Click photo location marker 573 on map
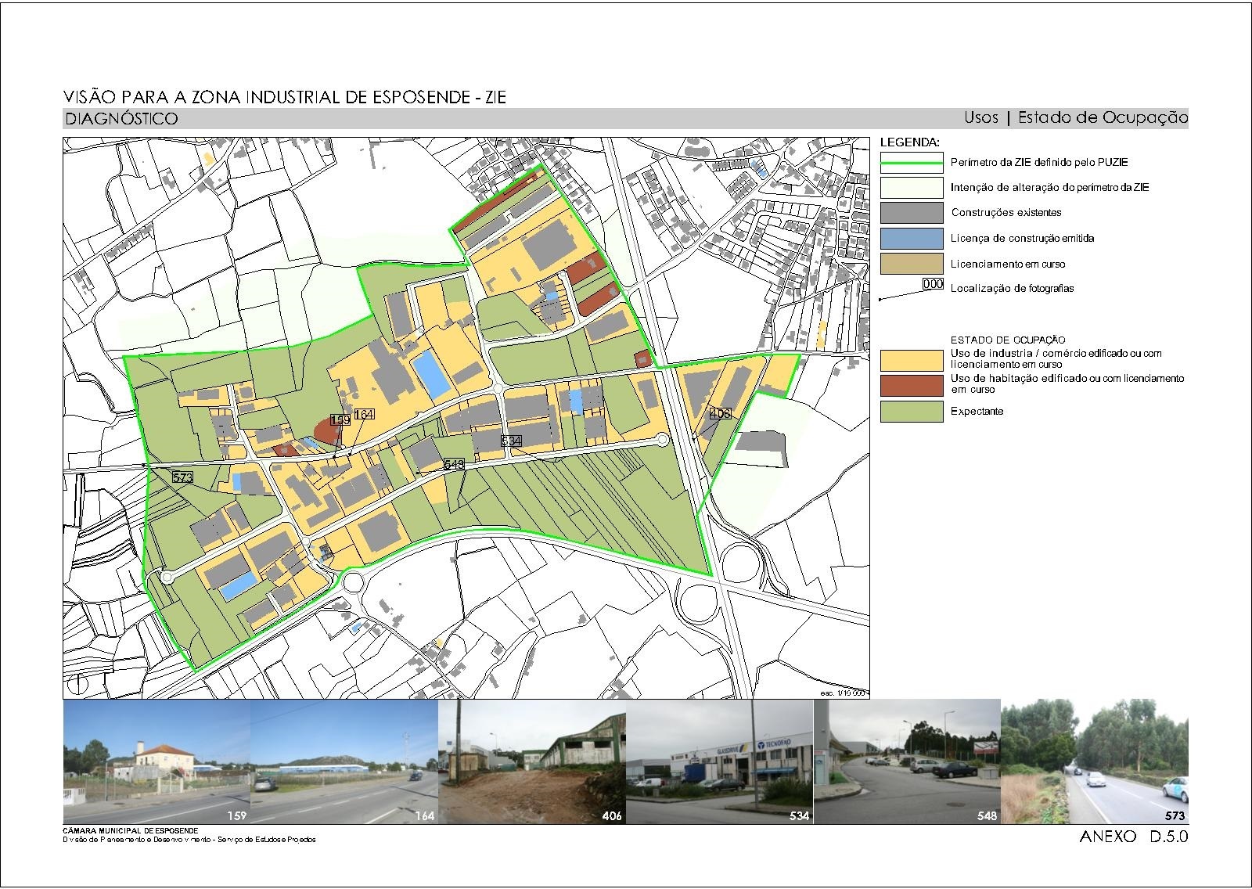 (182, 477)
